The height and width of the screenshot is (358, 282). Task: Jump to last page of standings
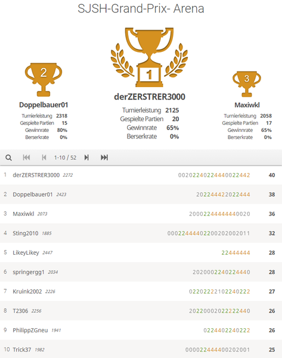(104, 158)
